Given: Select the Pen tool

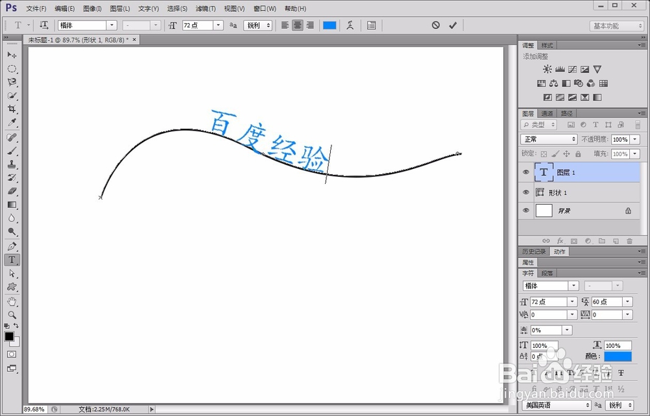Looking at the screenshot, I should coord(12,246).
